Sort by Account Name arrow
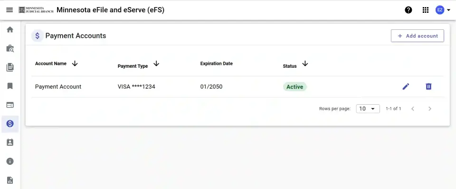456x189 pixels. (x=75, y=63)
